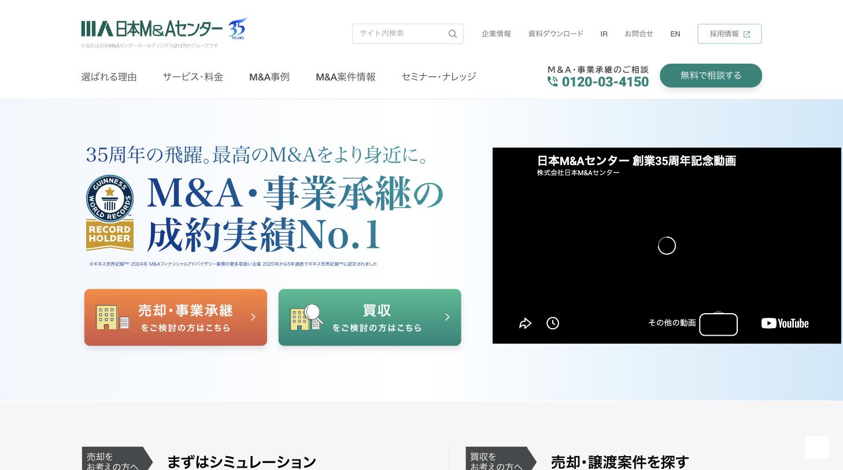Play the 35周年記念 video

pyautogui.click(x=667, y=245)
